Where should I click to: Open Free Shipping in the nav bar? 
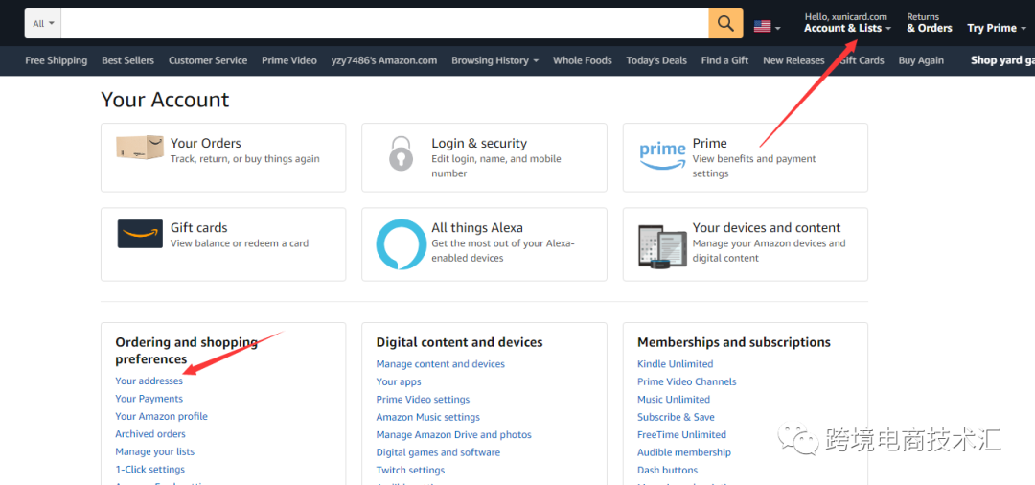point(57,60)
